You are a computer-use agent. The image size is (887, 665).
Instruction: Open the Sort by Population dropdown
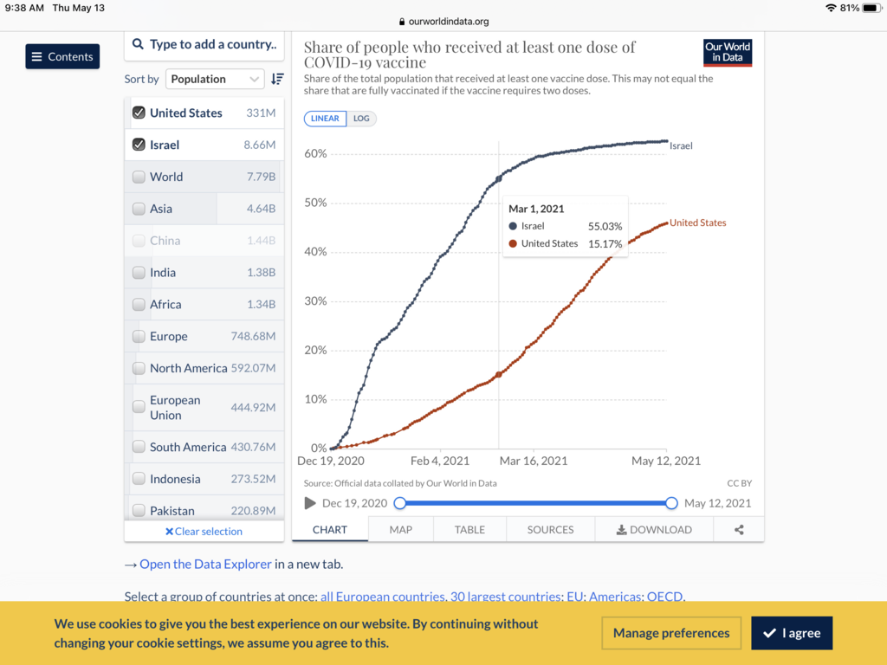(215, 79)
